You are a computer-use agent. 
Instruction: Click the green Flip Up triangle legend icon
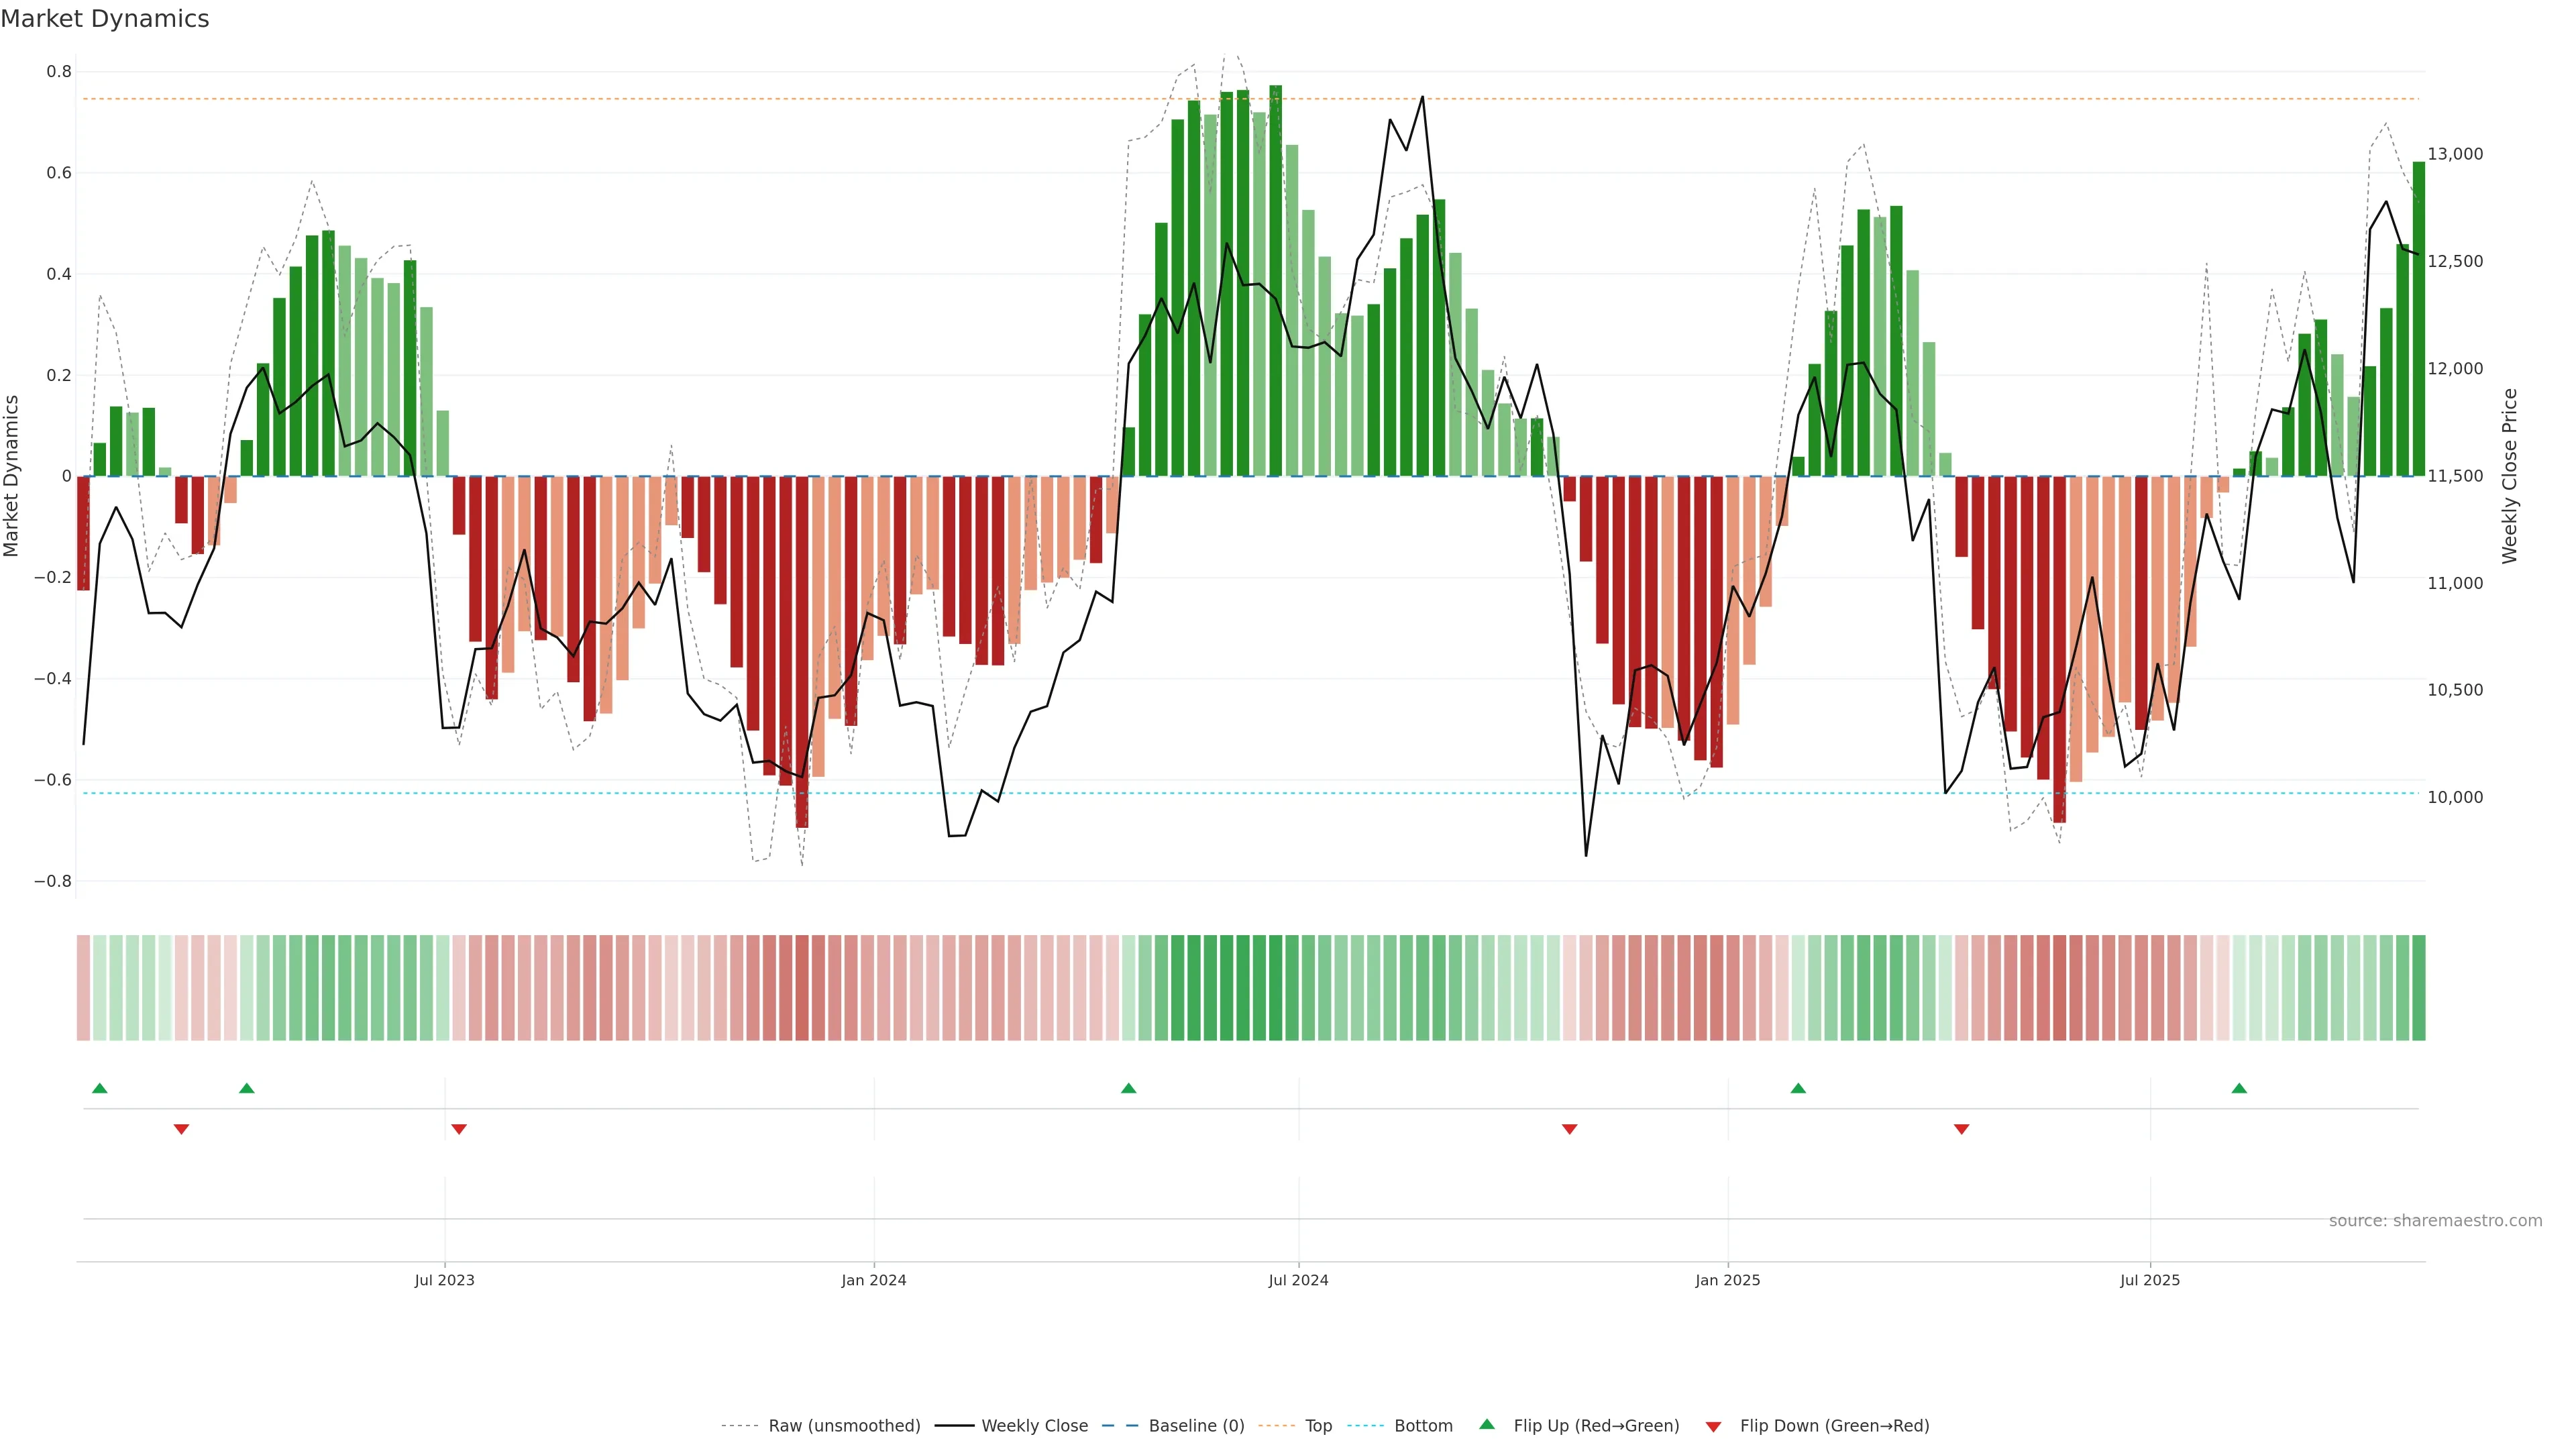[1486, 1424]
